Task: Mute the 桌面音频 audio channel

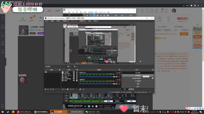Action: [x=117, y=84]
